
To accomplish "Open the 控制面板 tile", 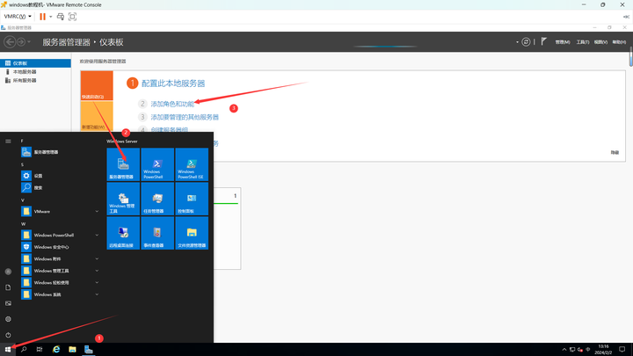I will point(192,199).
